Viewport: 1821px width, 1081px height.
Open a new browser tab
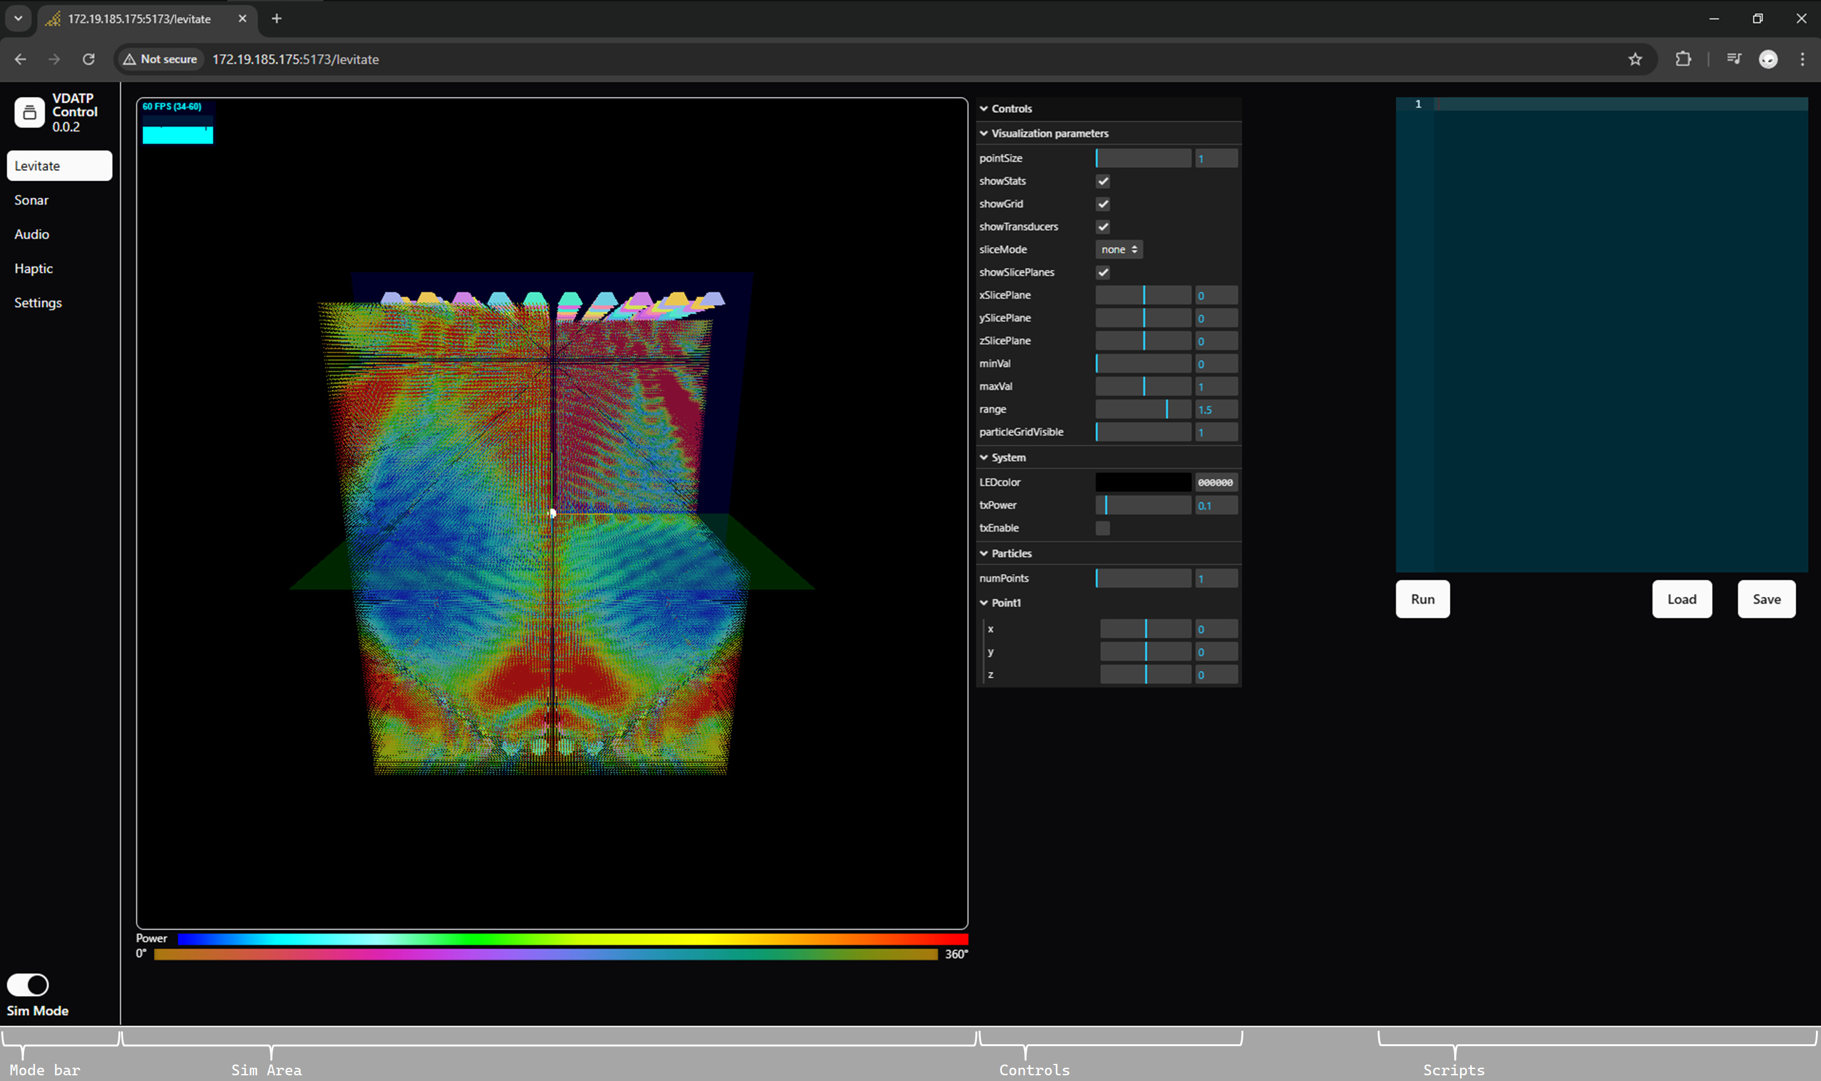point(277,19)
